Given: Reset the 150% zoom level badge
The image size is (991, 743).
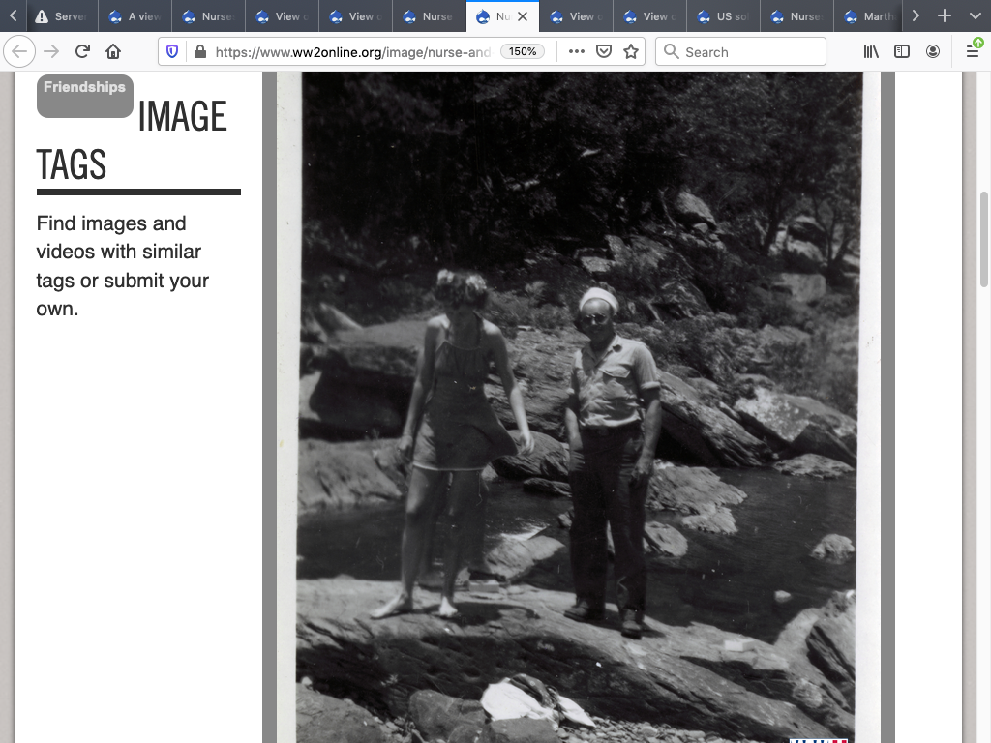Looking at the screenshot, I should (x=523, y=52).
